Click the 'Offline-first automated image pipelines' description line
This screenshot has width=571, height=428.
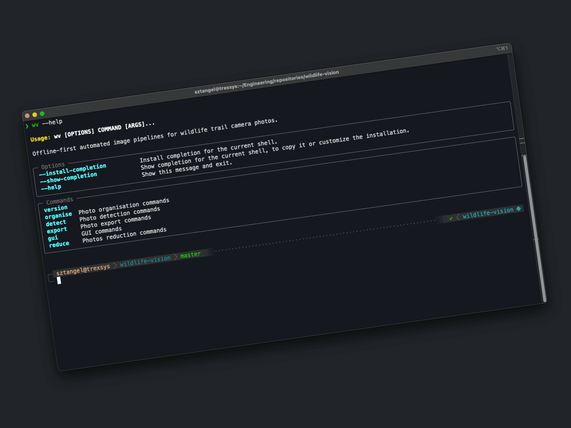155,137
